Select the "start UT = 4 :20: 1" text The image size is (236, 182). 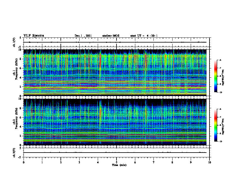click(144, 36)
